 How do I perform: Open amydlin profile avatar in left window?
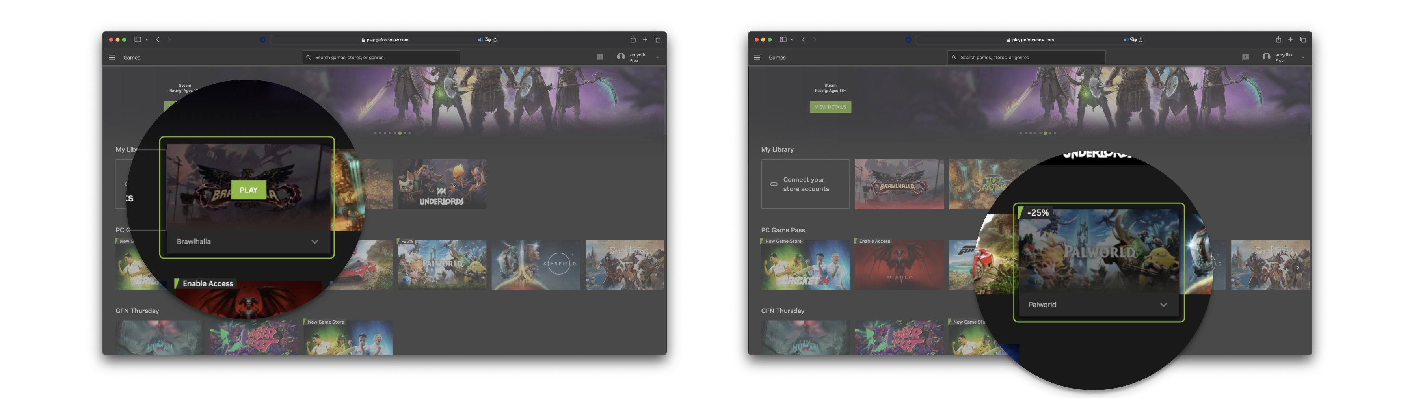[x=621, y=56]
